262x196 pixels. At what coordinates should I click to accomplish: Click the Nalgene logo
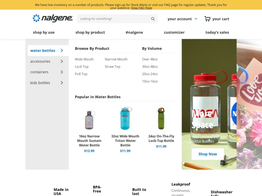[53, 18]
